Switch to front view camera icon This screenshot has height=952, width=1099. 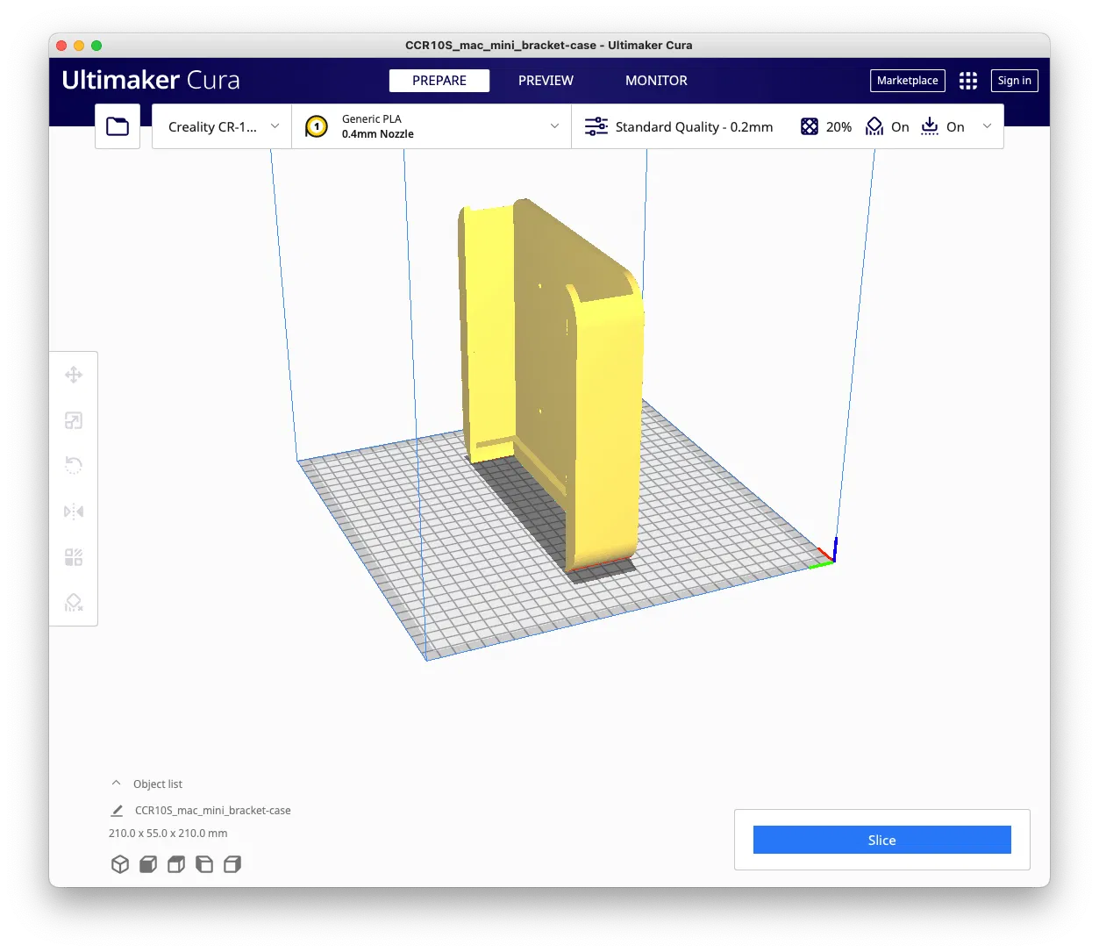148,864
